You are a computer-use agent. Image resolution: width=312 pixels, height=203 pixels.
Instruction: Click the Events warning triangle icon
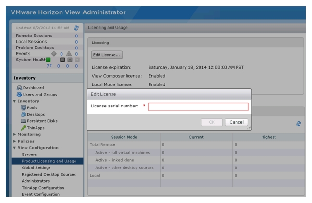point(69,54)
